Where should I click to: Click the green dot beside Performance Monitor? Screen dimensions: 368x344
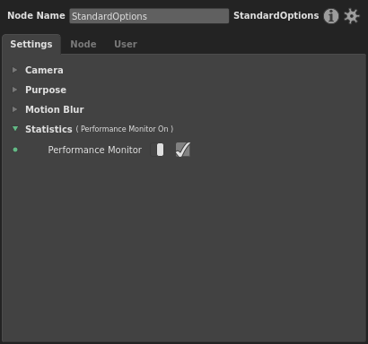click(x=15, y=150)
